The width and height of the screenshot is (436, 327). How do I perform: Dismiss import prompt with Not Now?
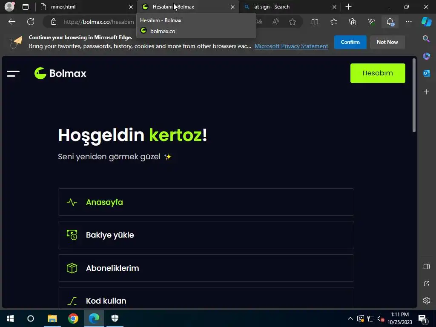click(x=387, y=42)
